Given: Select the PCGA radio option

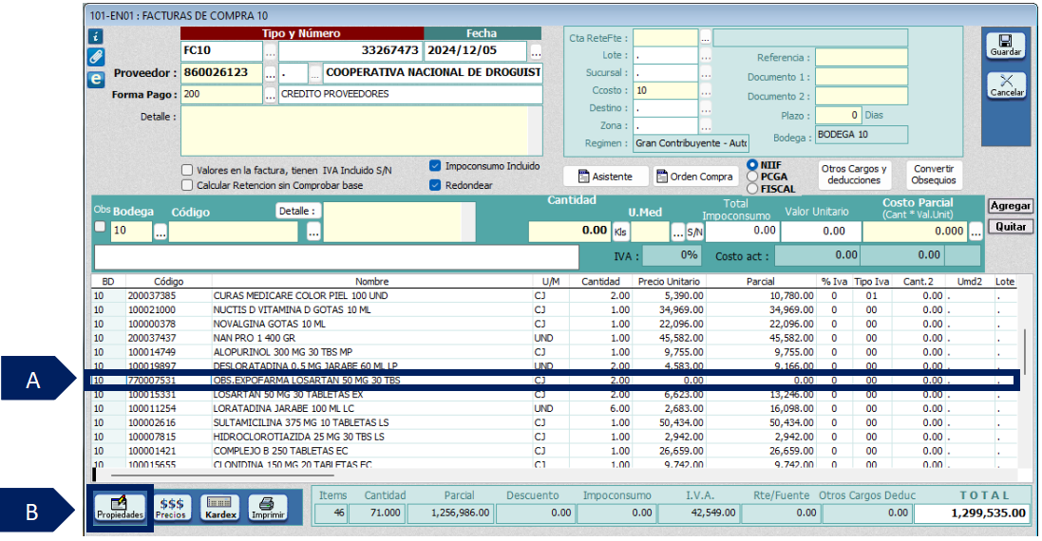Looking at the screenshot, I should click(x=752, y=177).
